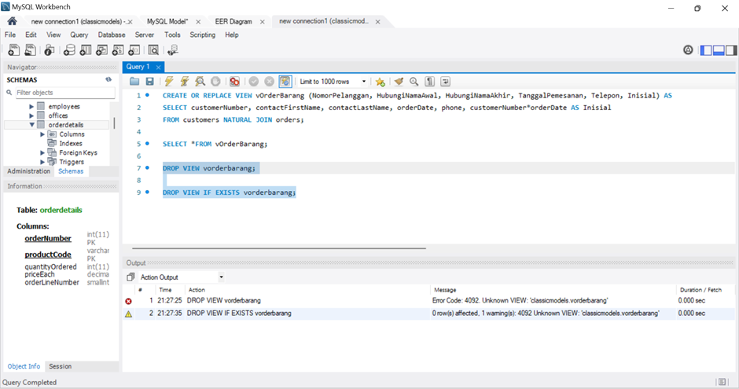The image size is (739, 389).
Task: Toggle invisible characters display
Action: (429, 82)
